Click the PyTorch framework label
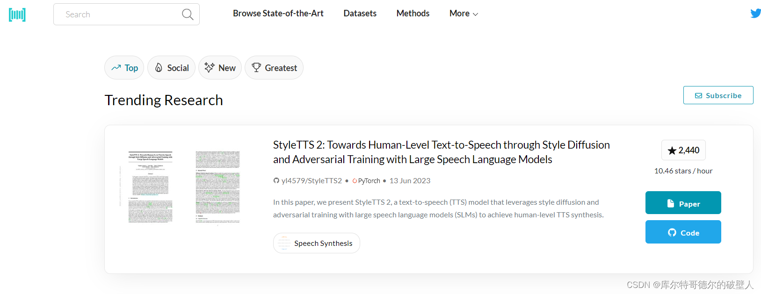This screenshot has height=294, width=761. [x=366, y=181]
